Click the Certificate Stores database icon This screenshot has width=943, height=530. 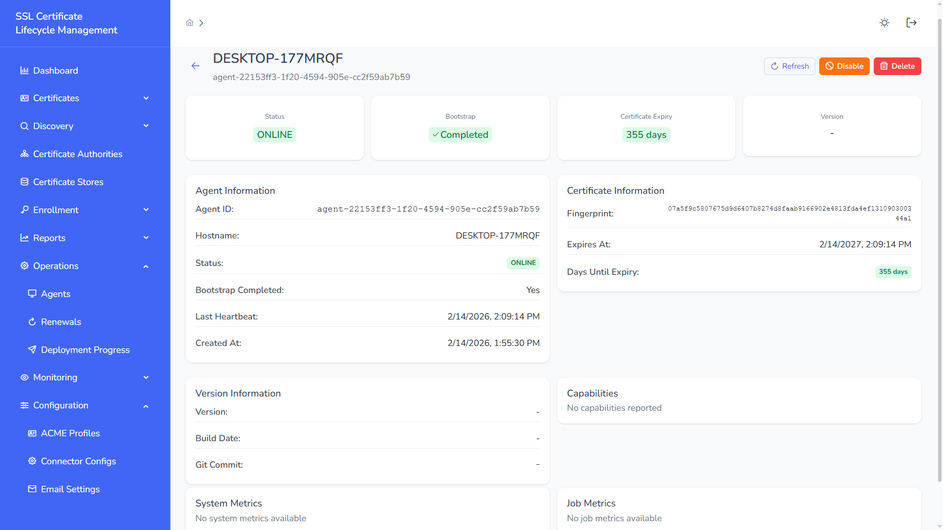24,182
